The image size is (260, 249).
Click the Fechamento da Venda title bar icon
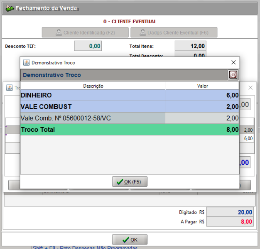click(x=9, y=8)
